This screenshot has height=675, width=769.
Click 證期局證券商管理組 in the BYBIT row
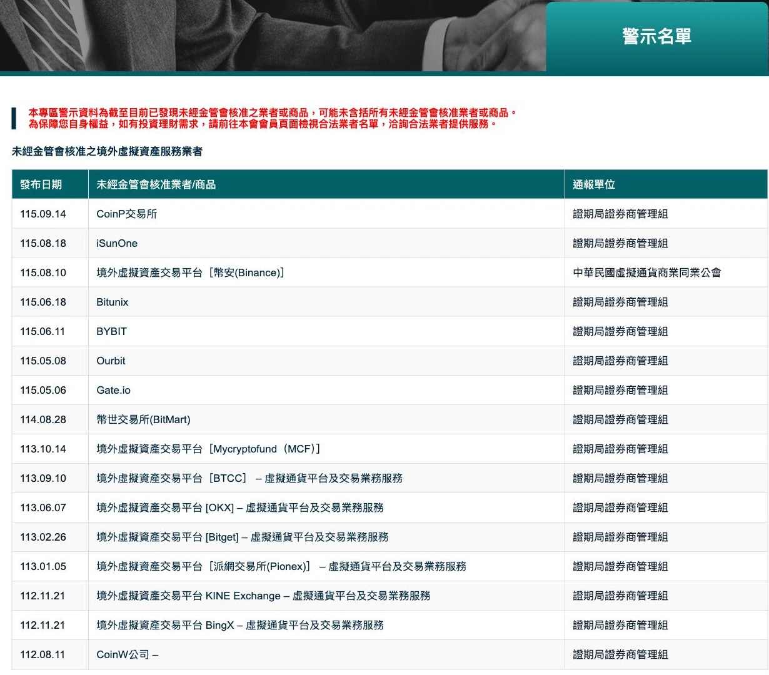621,331
